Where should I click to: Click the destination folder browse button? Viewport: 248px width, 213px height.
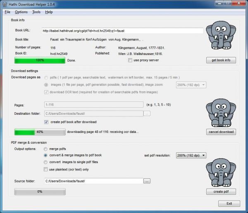pyautogui.click(x=147, y=114)
